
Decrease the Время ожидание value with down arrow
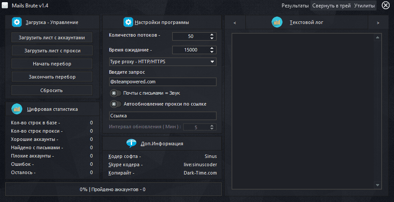coord(212,52)
